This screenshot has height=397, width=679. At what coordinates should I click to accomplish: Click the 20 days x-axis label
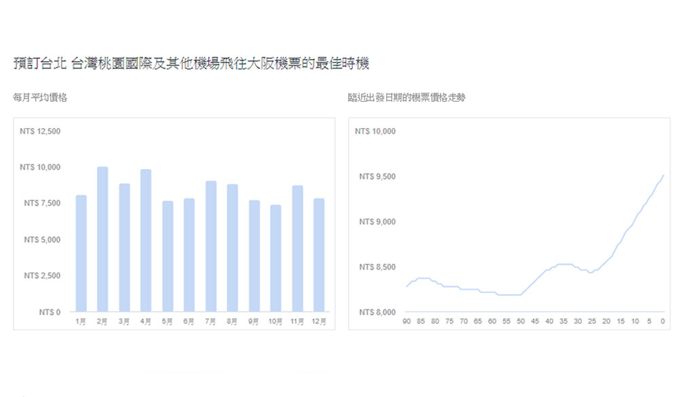606,321
